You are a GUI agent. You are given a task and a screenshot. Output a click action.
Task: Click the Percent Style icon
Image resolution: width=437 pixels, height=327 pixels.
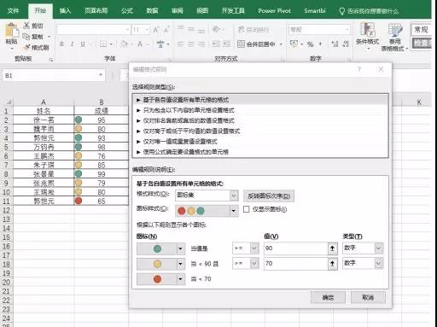(x=310, y=44)
